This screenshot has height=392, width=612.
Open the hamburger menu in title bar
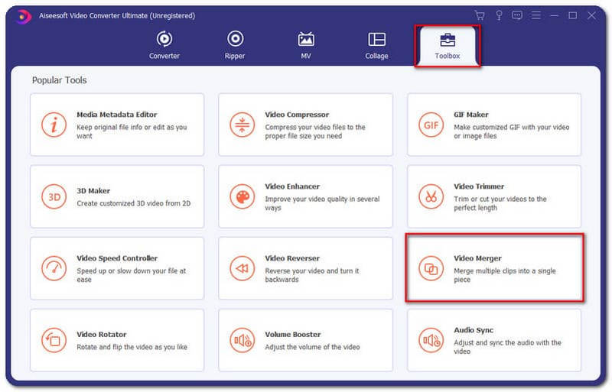[x=536, y=15]
